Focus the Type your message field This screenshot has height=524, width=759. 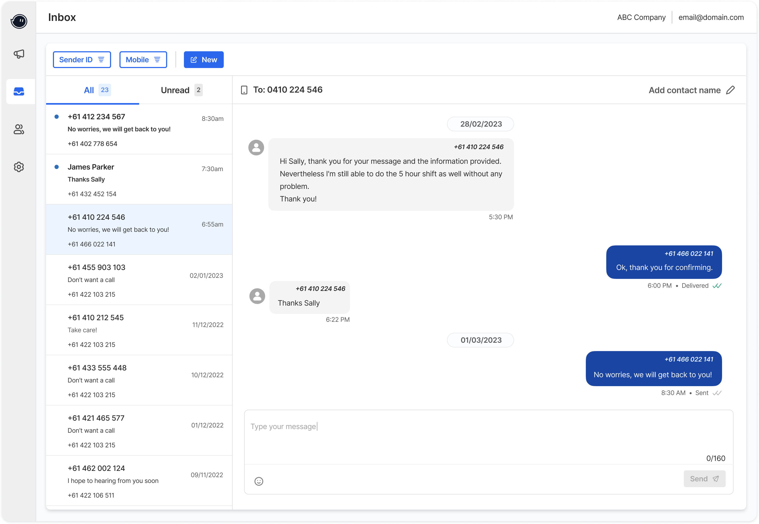pos(488,437)
